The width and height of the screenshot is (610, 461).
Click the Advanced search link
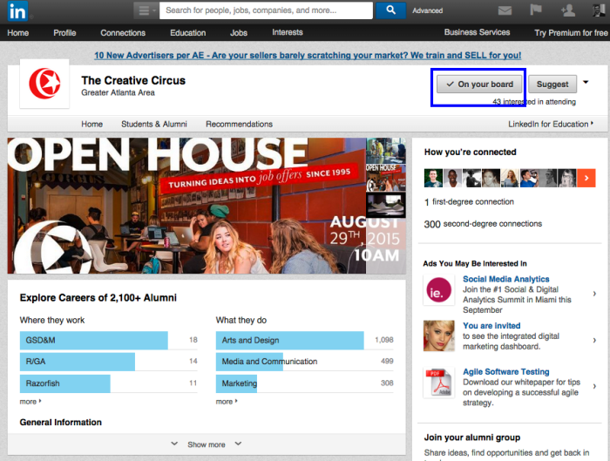[428, 10]
